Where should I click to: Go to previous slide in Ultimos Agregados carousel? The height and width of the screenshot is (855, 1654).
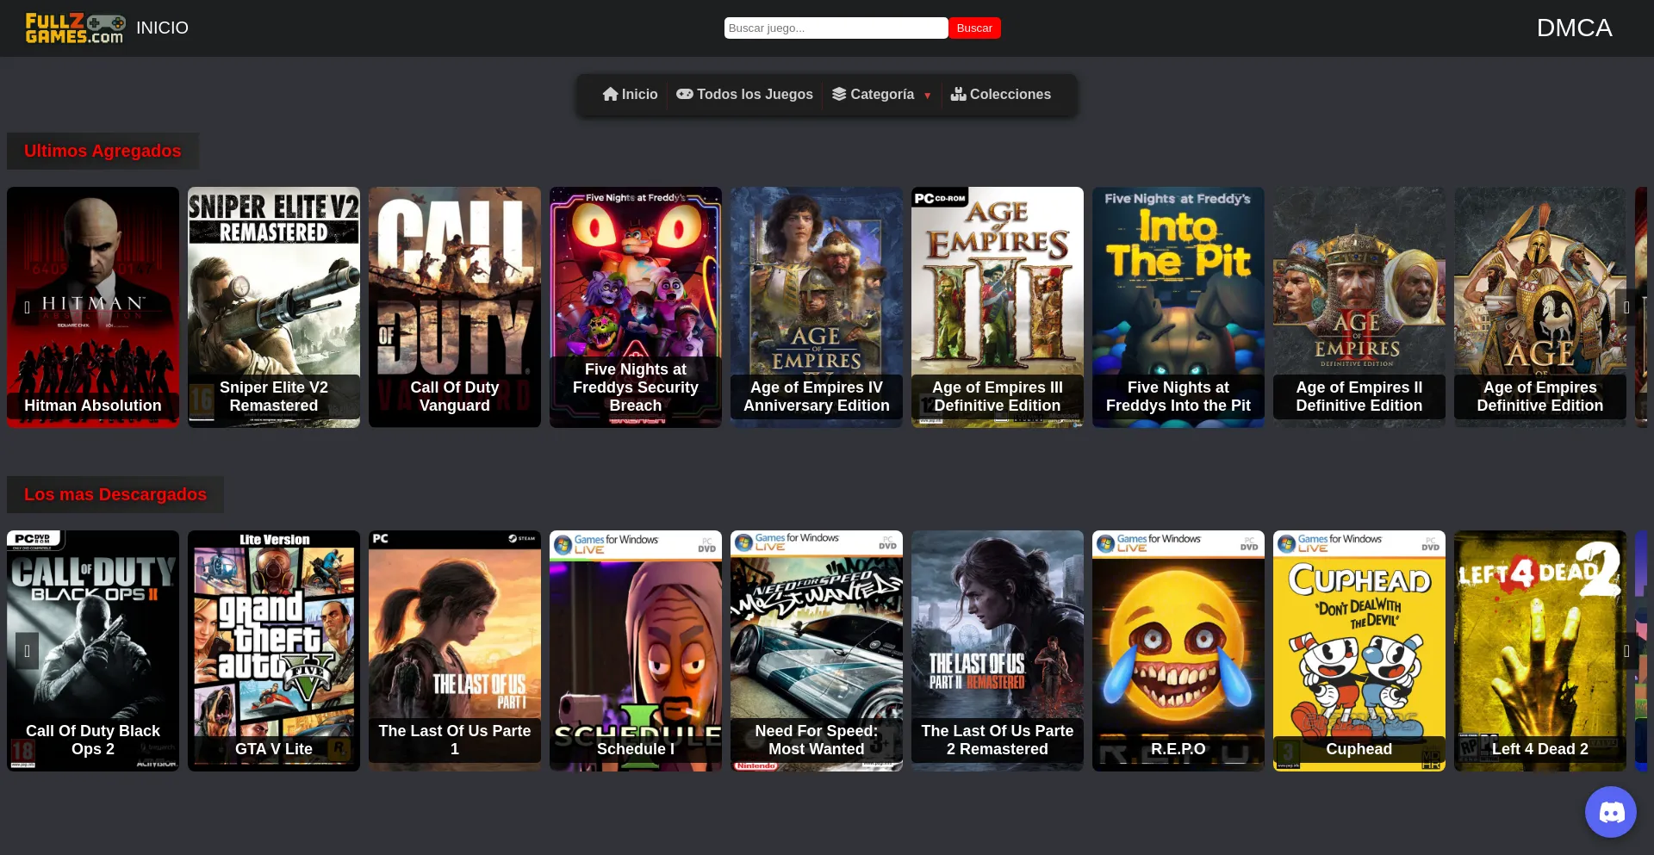pos(28,307)
